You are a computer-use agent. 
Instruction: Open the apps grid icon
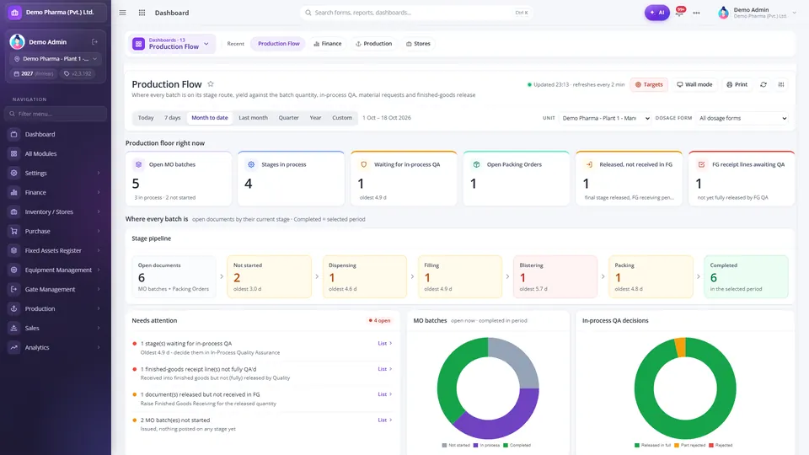click(142, 13)
